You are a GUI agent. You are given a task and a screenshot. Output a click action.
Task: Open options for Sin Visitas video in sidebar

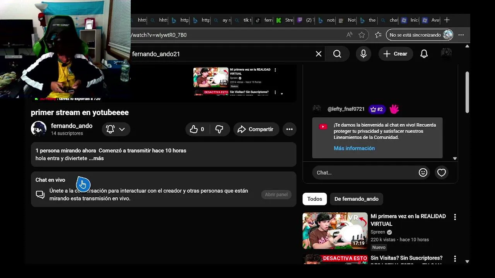tap(455, 259)
